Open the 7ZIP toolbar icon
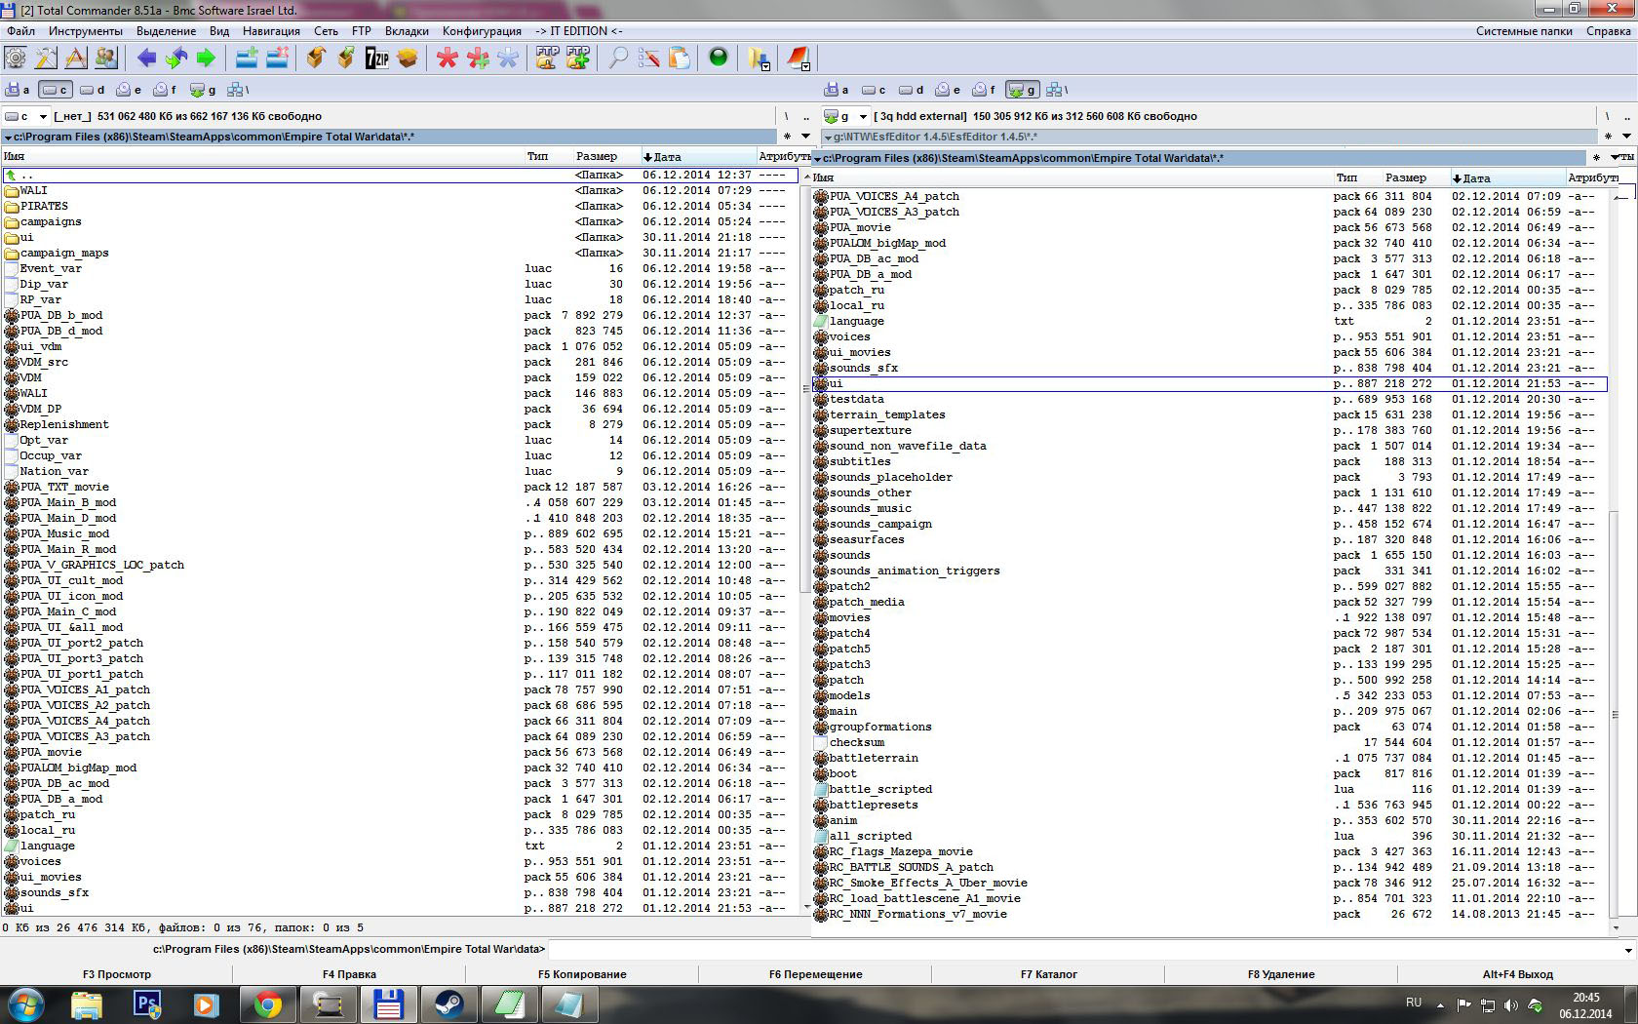The height and width of the screenshot is (1024, 1638). click(x=377, y=59)
